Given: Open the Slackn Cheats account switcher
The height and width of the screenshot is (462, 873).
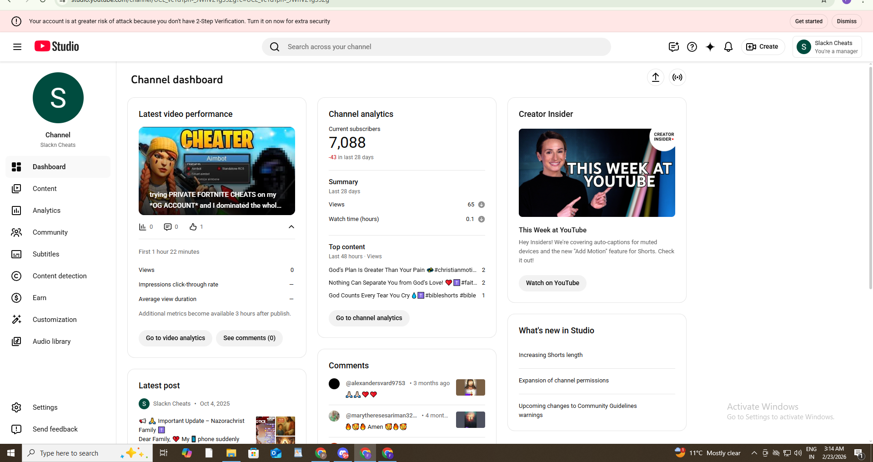Looking at the screenshot, I should (x=827, y=47).
